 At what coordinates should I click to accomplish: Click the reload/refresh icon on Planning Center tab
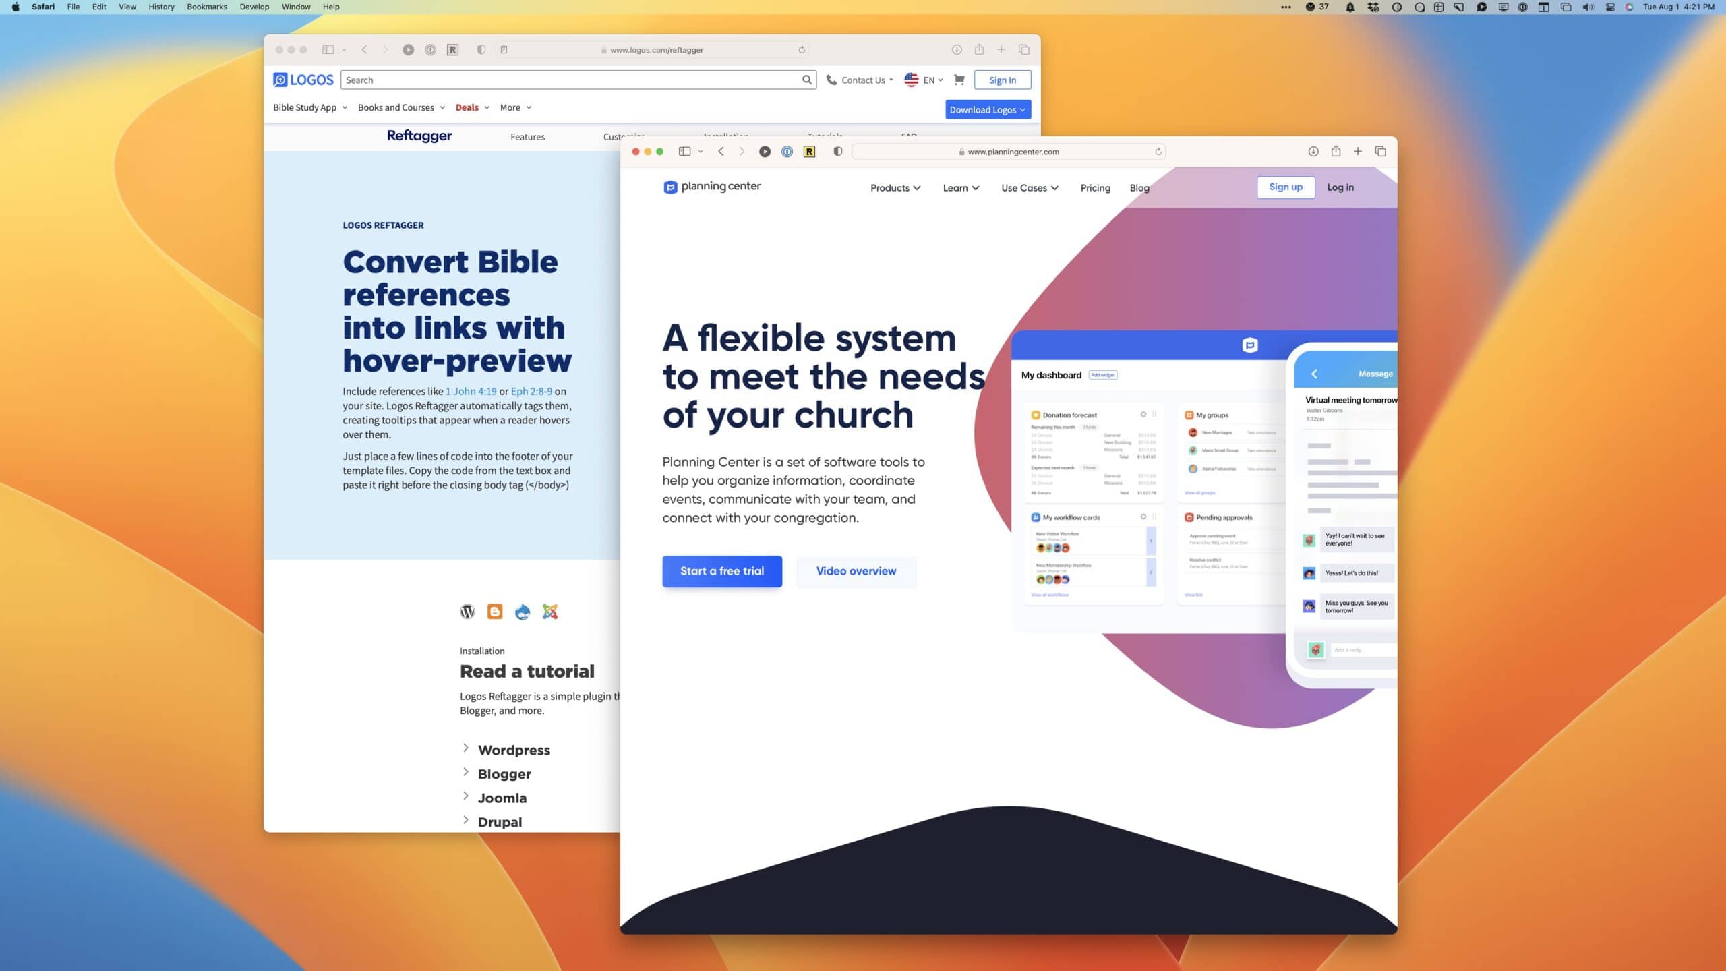pyautogui.click(x=1160, y=152)
